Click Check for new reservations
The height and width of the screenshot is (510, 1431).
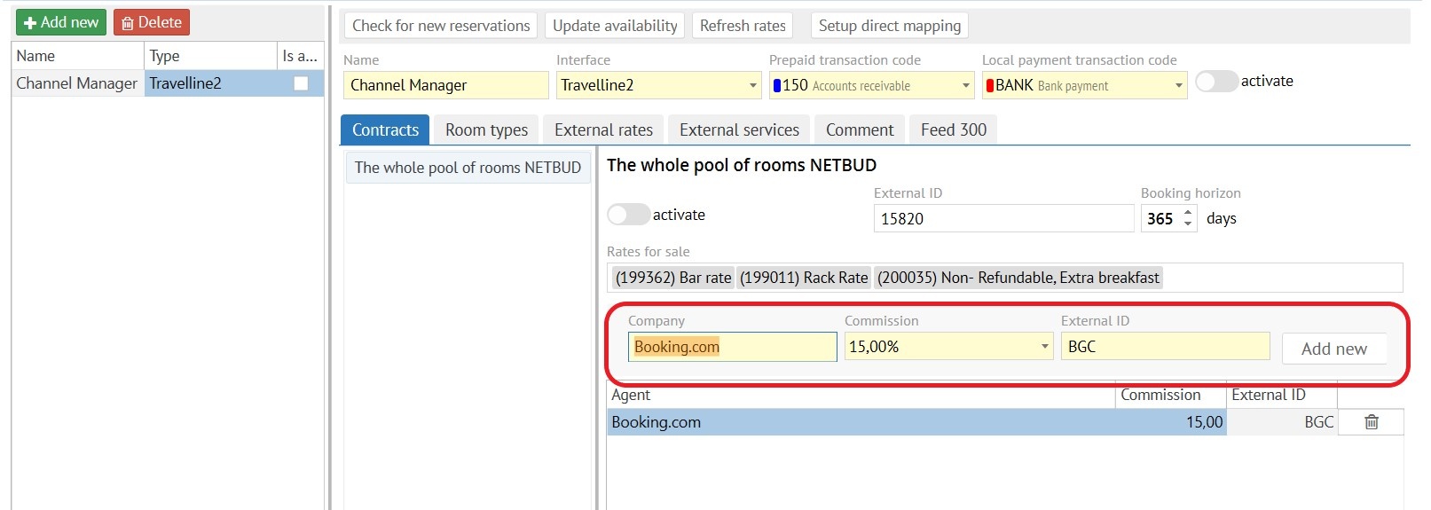pos(441,26)
